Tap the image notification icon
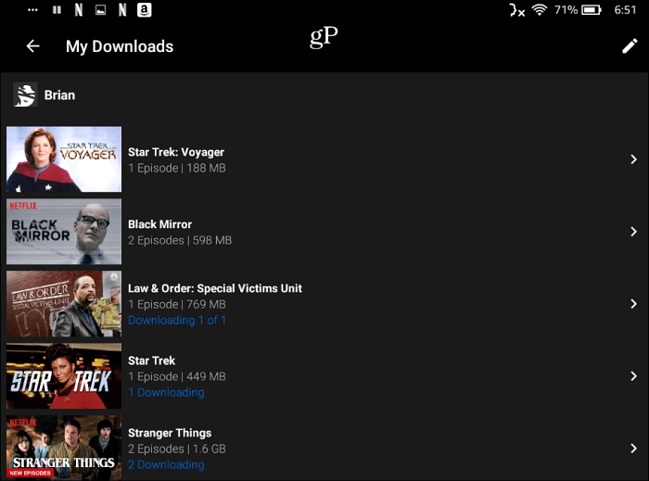 [x=100, y=10]
